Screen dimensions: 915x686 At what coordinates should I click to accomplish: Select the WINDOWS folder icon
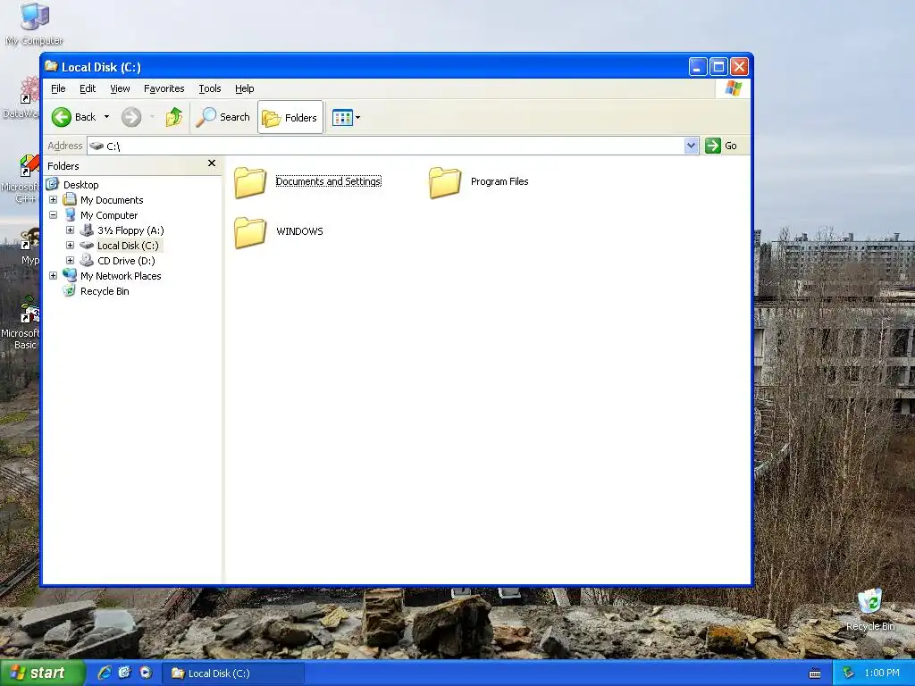[x=250, y=233]
